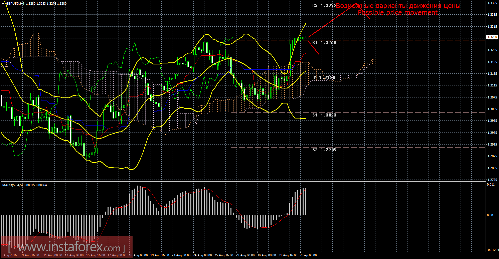Click the 1.3195 price axis value

coord(492,62)
